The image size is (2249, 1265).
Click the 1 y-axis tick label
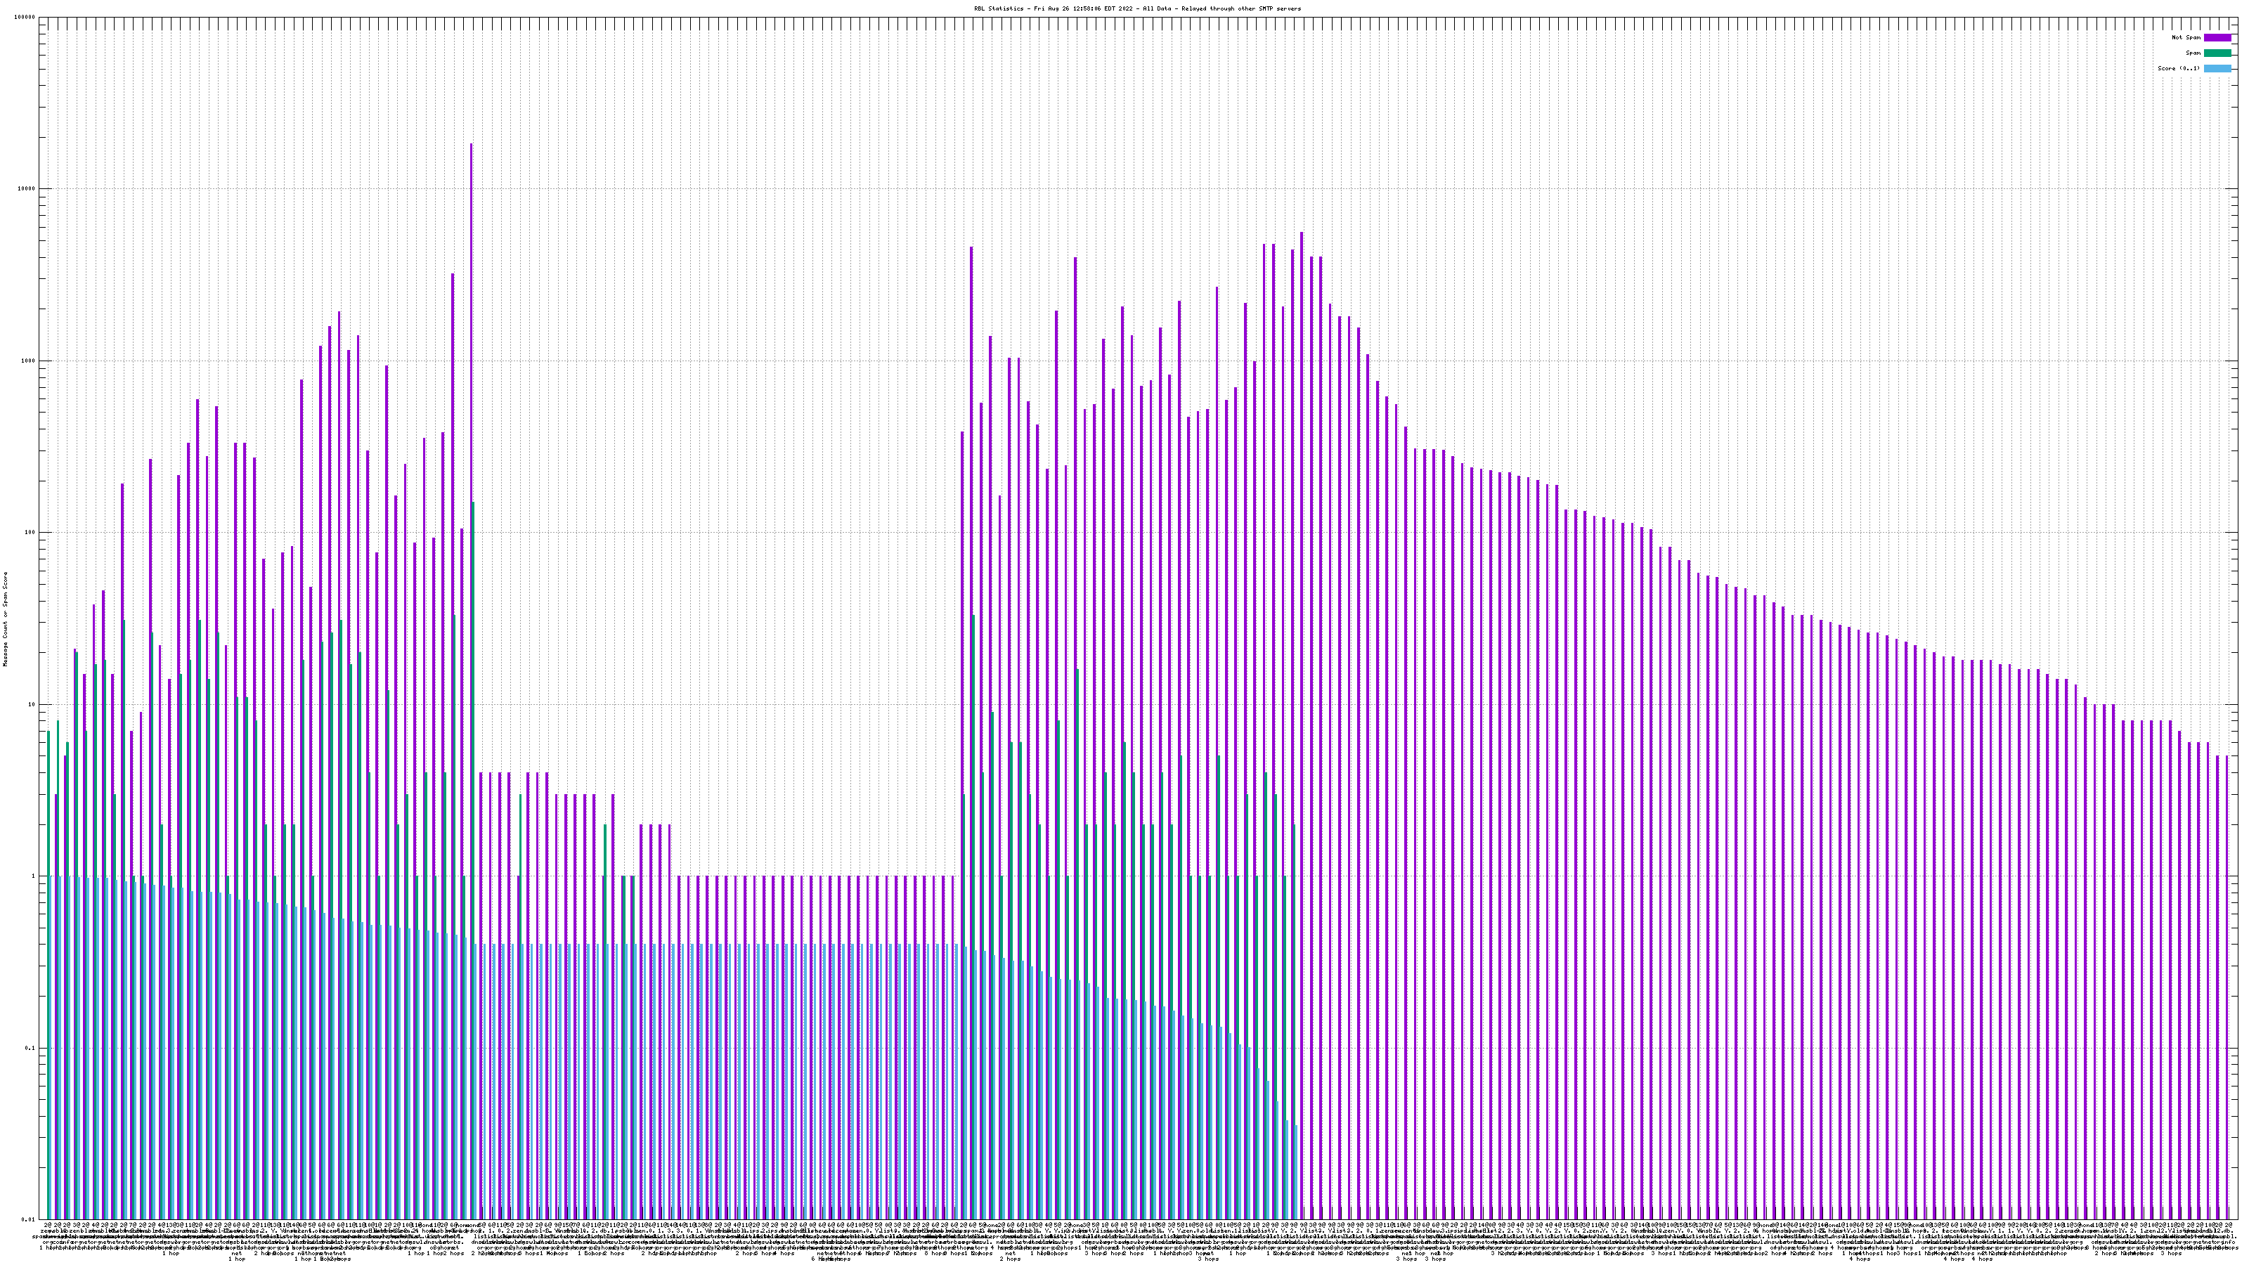click(34, 876)
